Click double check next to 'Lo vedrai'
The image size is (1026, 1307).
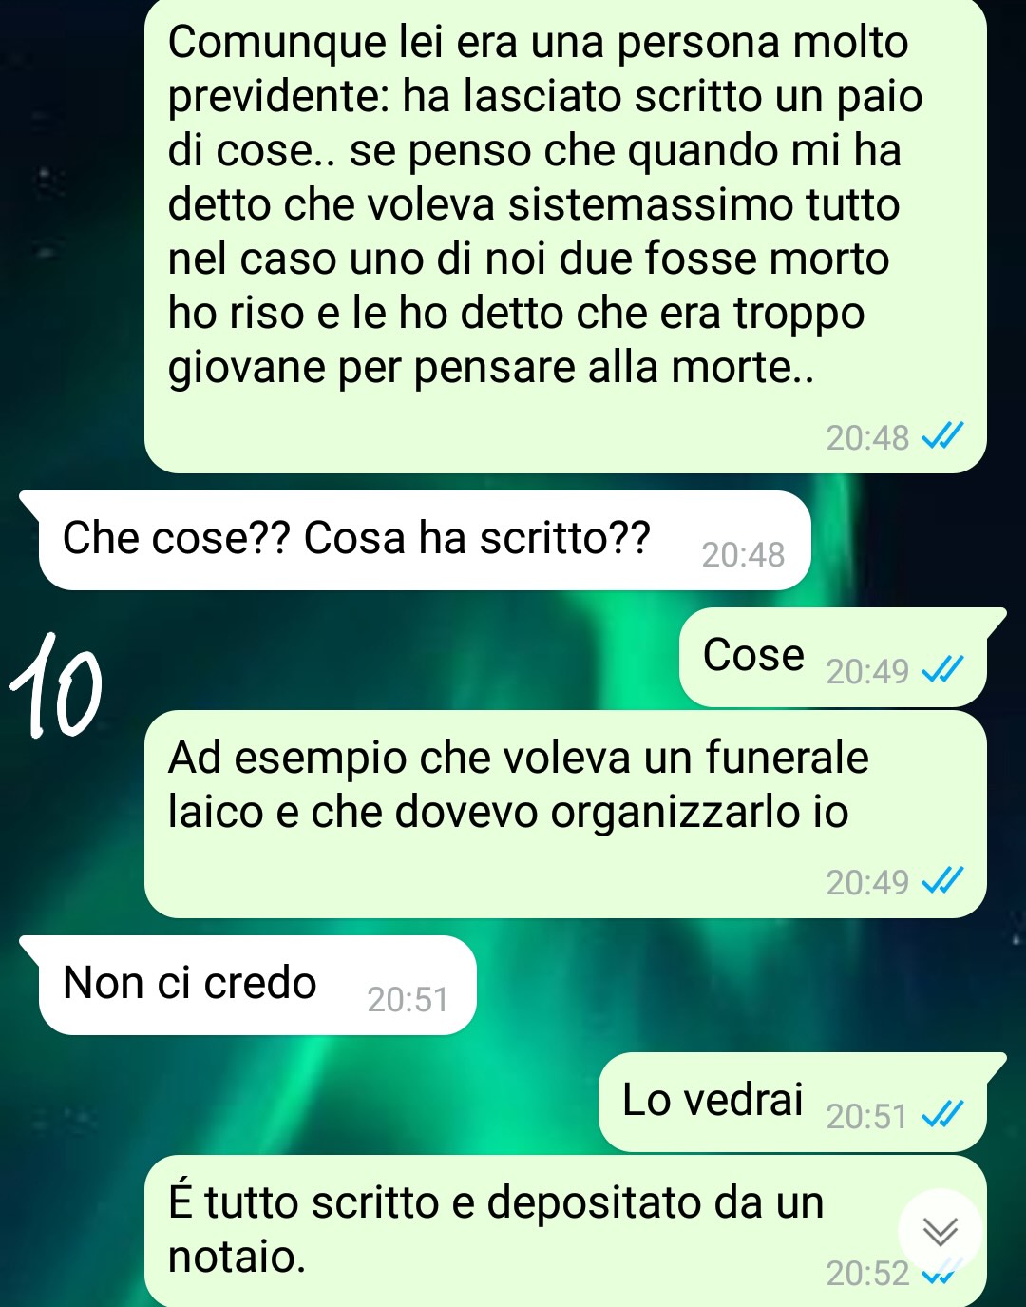[942, 1114]
